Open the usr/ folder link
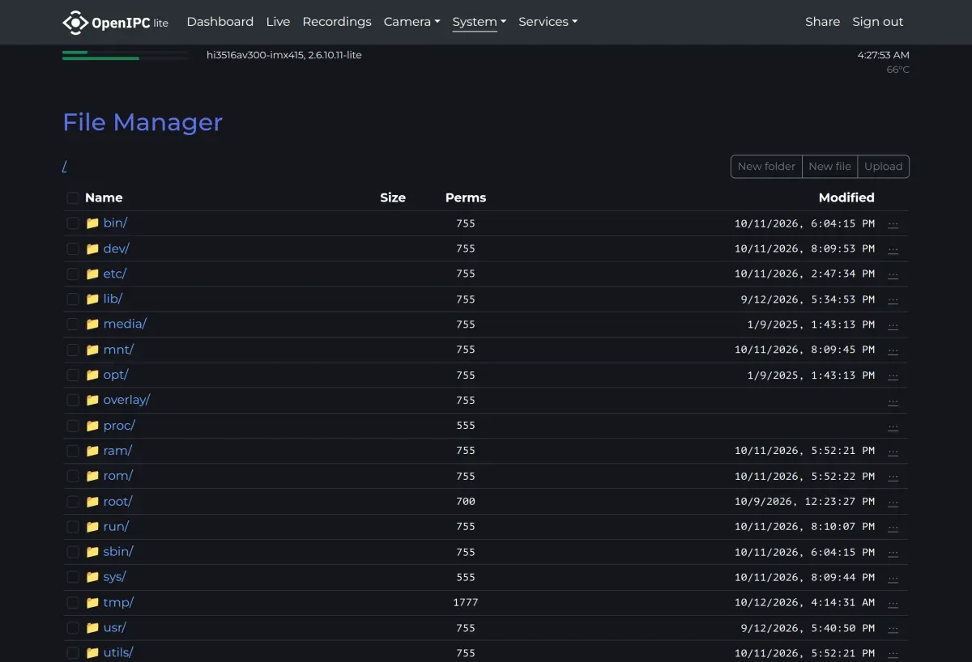The height and width of the screenshot is (662, 972). pyautogui.click(x=114, y=628)
